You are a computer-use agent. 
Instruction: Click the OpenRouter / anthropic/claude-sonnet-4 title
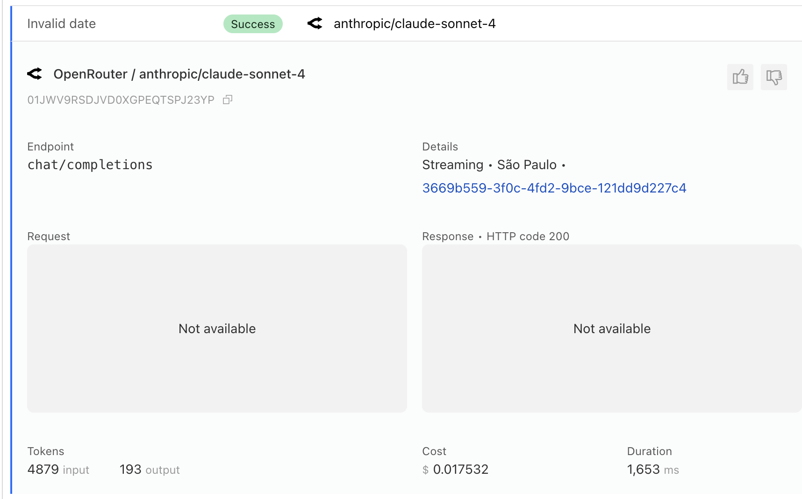coord(179,74)
